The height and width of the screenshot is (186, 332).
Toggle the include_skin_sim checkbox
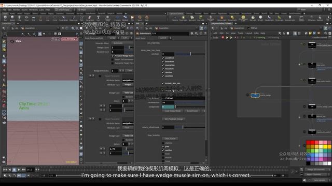tap(163, 83)
